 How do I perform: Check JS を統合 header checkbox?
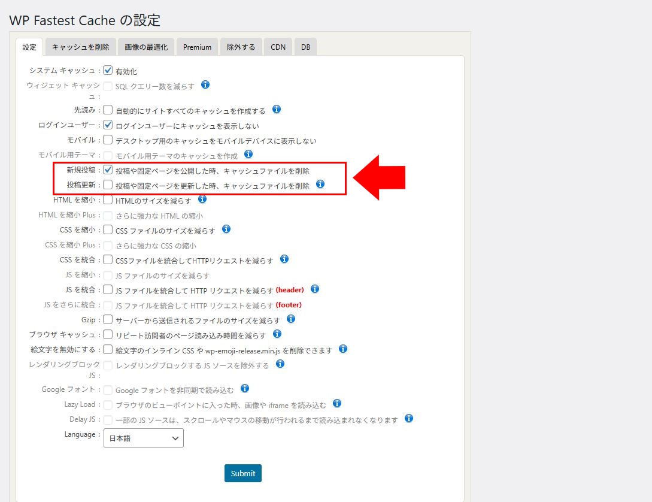point(108,289)
